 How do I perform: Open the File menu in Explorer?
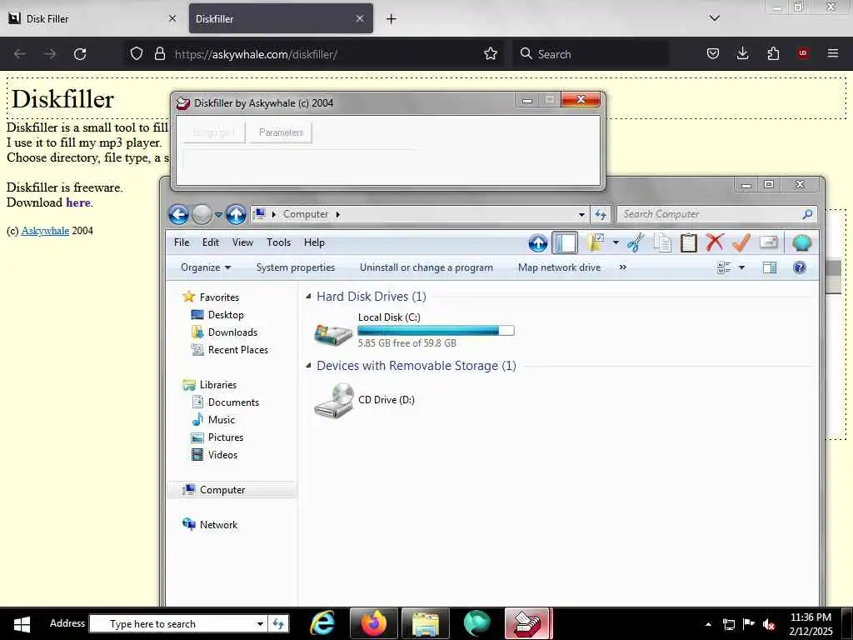[x=182, y=242]
